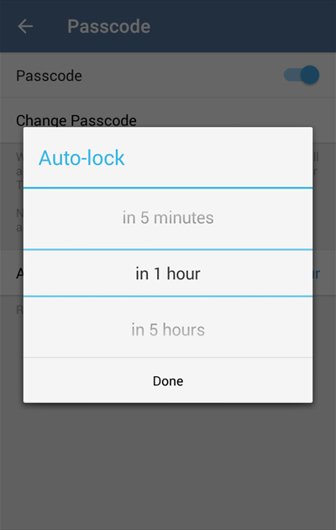Tap the back arrow in the header

pos(25,26)
